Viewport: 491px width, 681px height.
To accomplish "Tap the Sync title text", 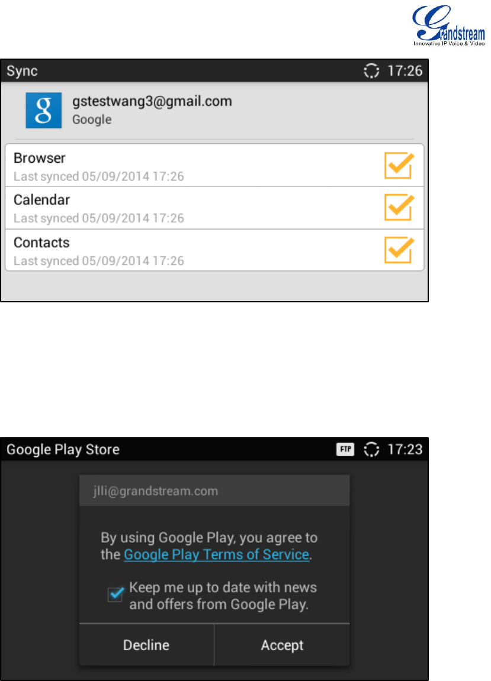I will point(22,71).
